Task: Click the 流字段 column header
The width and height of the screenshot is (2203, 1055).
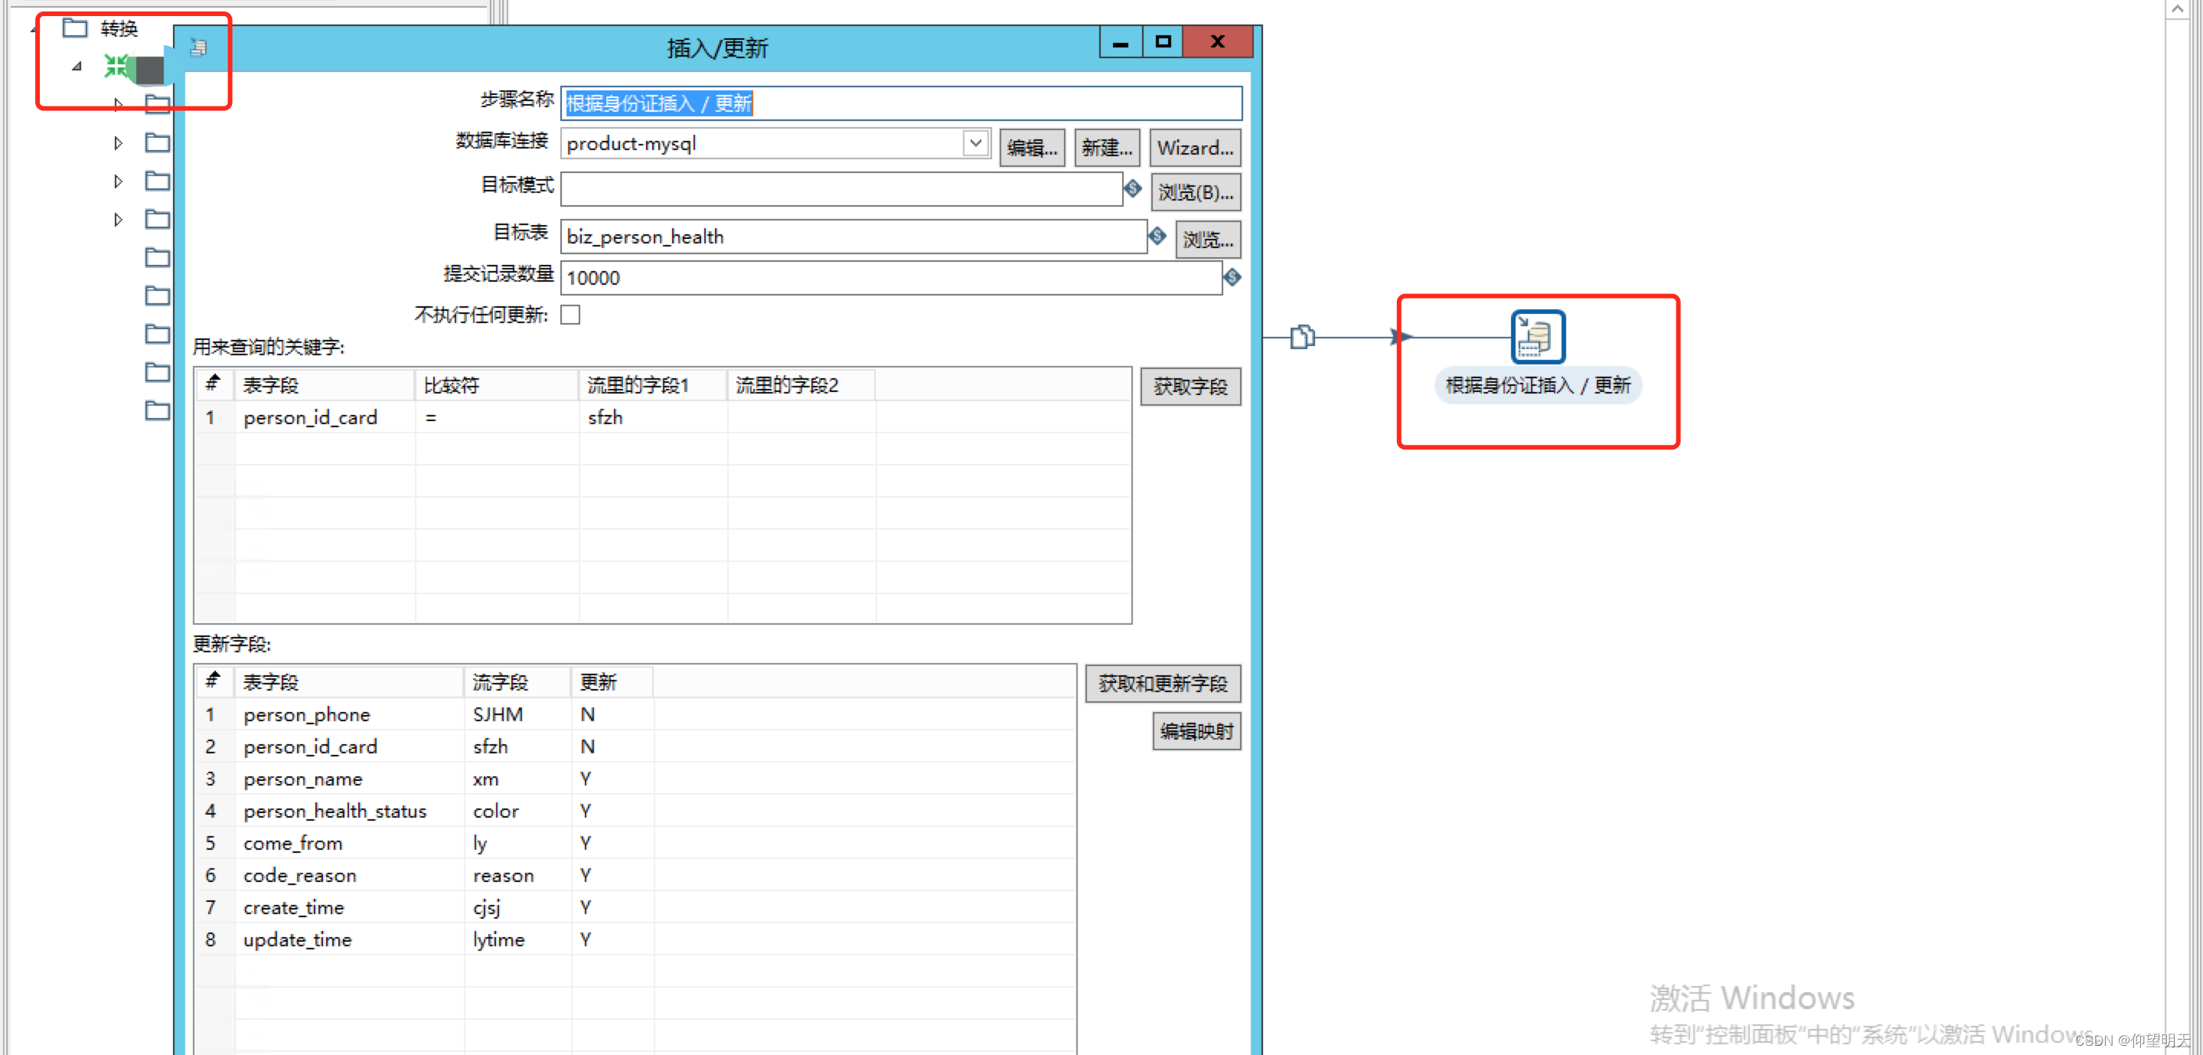Action: coord(517,682)
